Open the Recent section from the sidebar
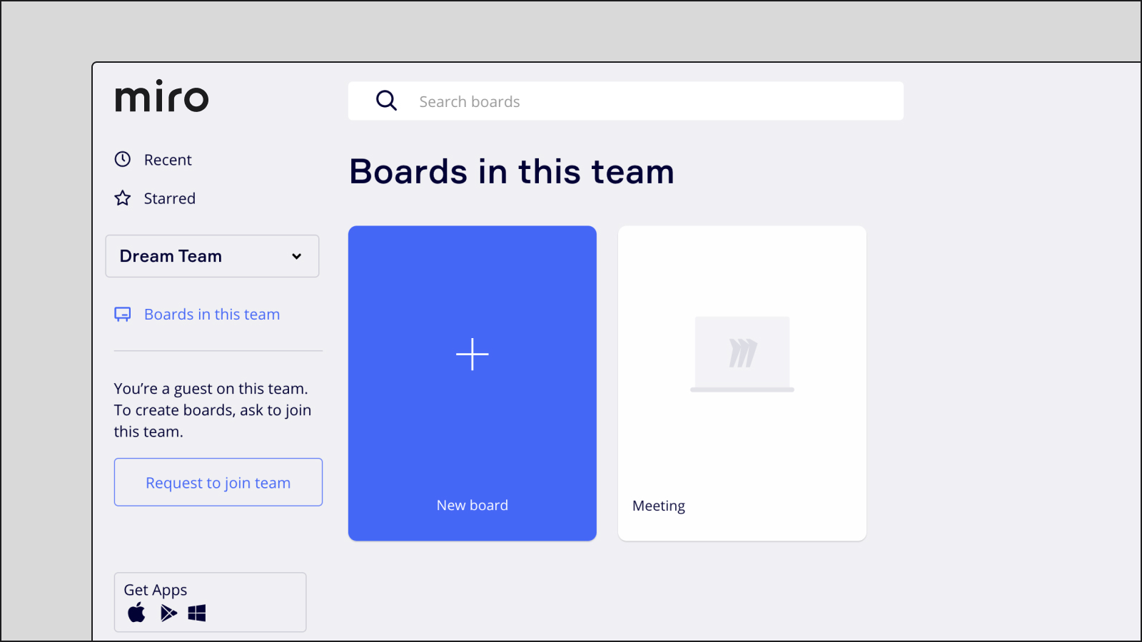This screenshot has height=642, width=1142. (167, 159)
